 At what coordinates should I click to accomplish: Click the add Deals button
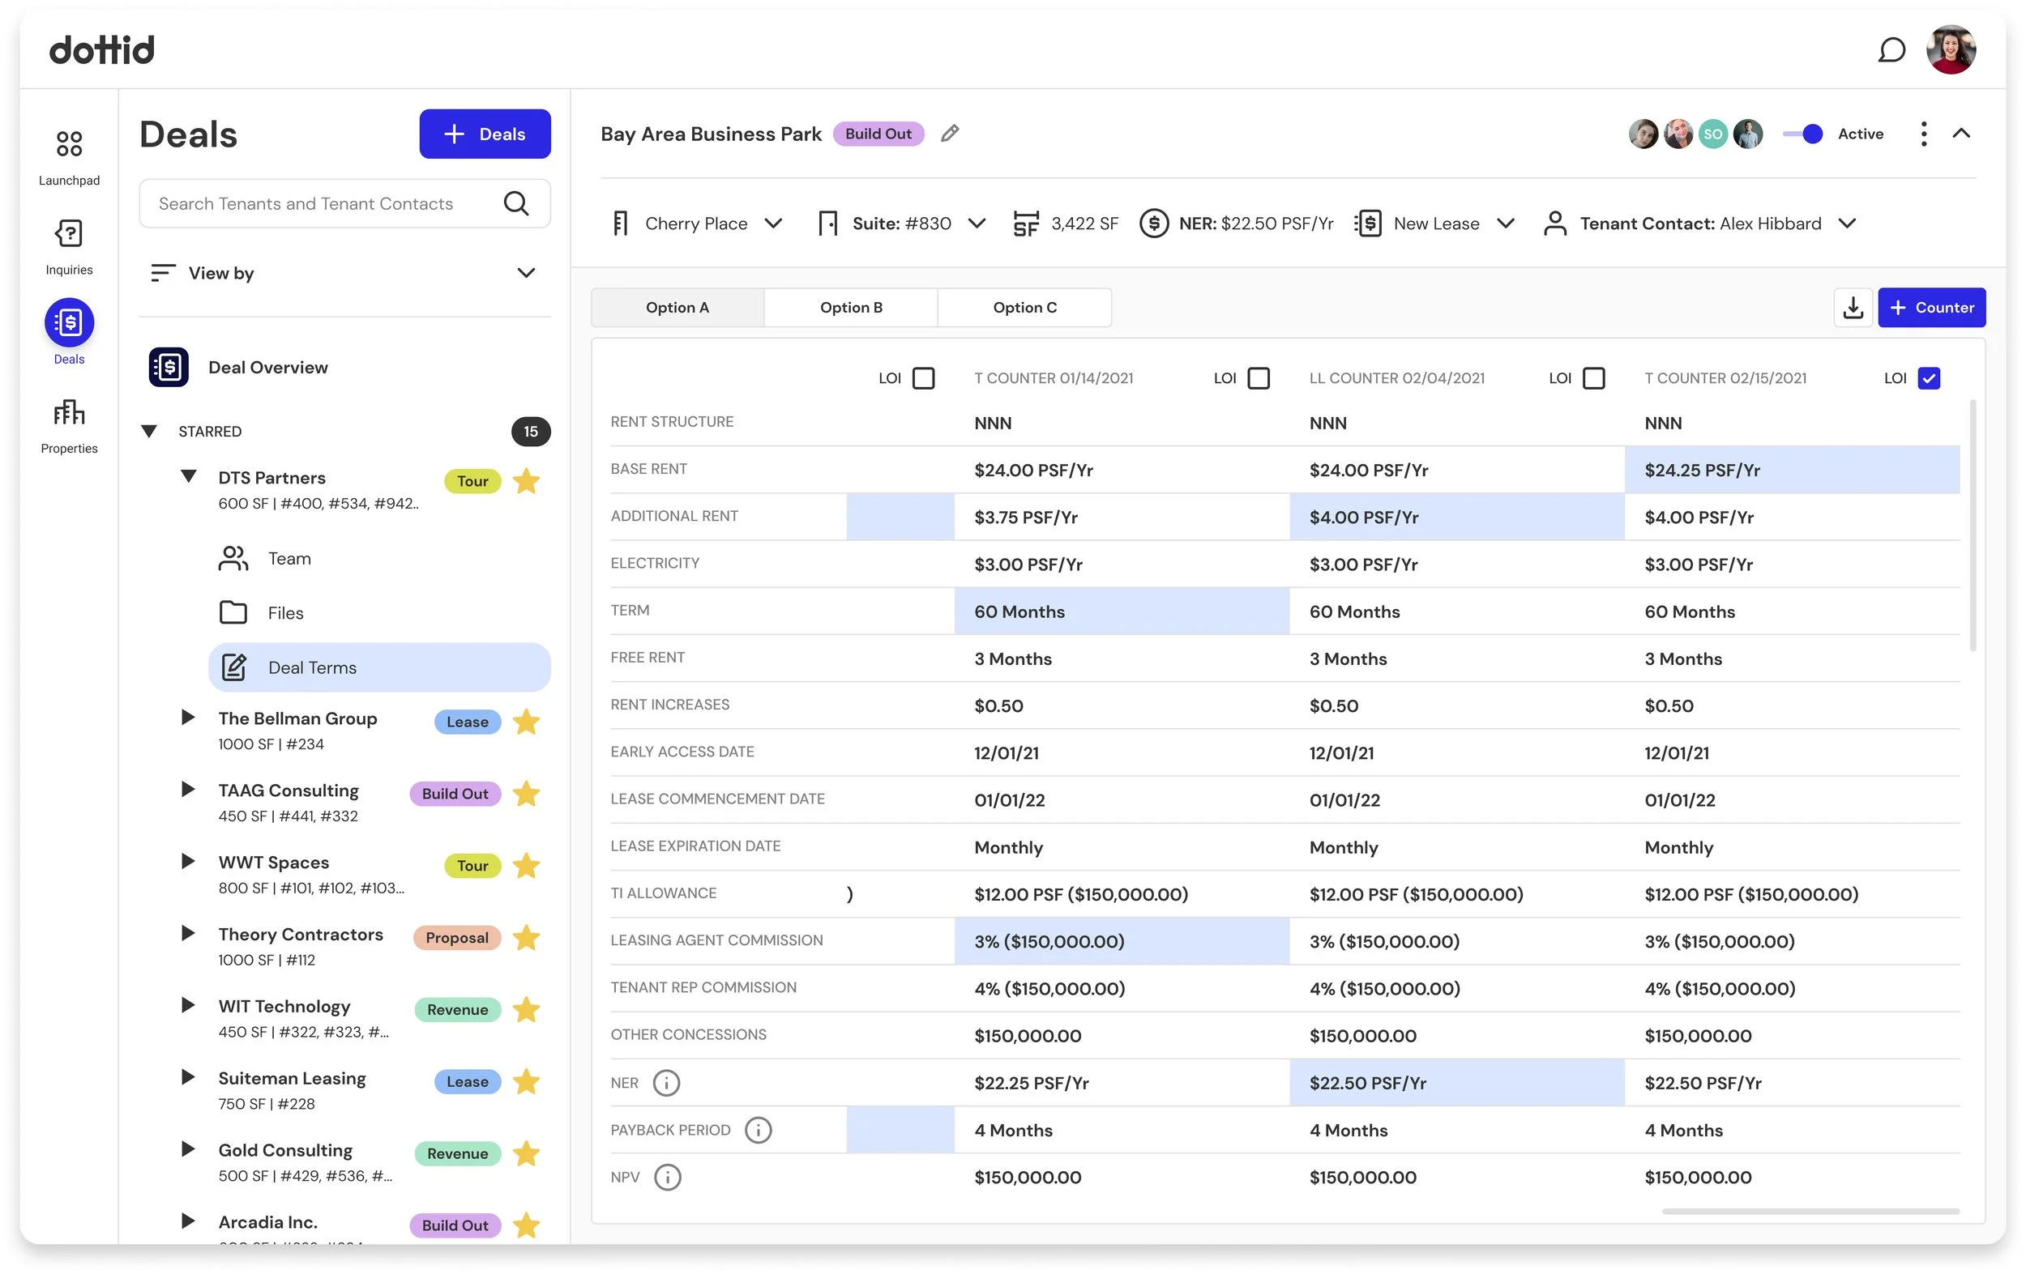point(485,134)
